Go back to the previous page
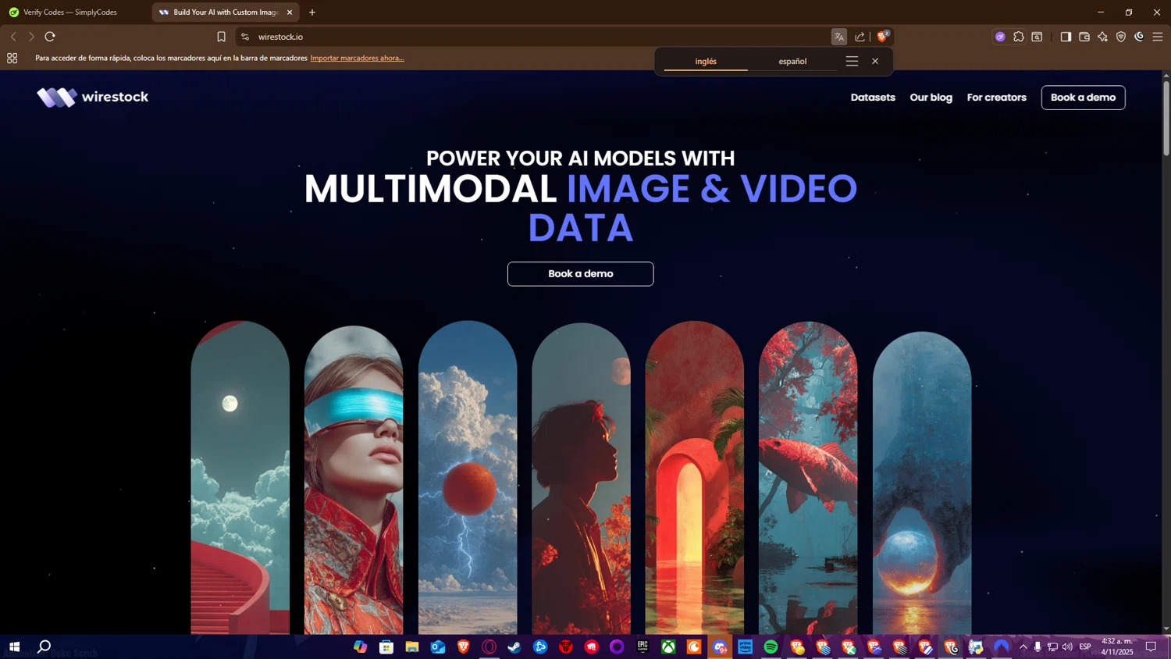This screenshot has width=1171, height=659. click(x=13, y=37)
